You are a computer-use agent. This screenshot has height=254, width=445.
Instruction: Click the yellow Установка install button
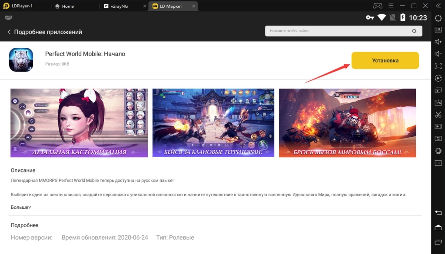click(x=385, y=60)
